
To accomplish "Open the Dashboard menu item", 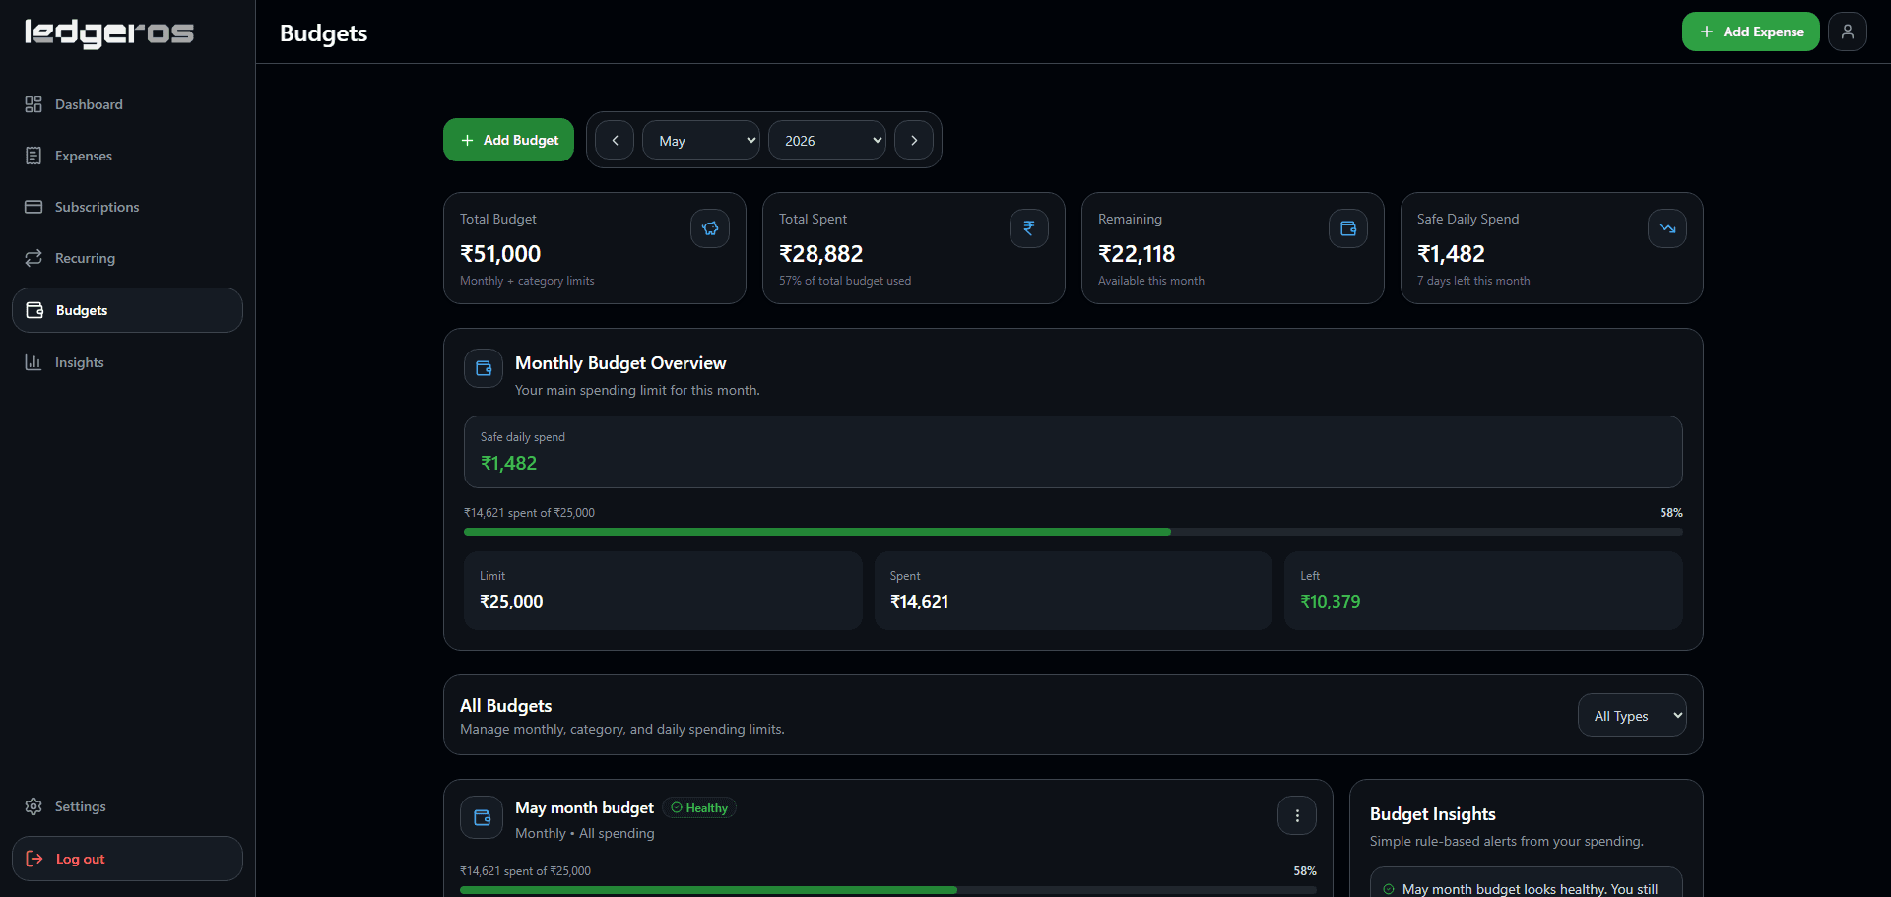I will click(x=127, y=104).
